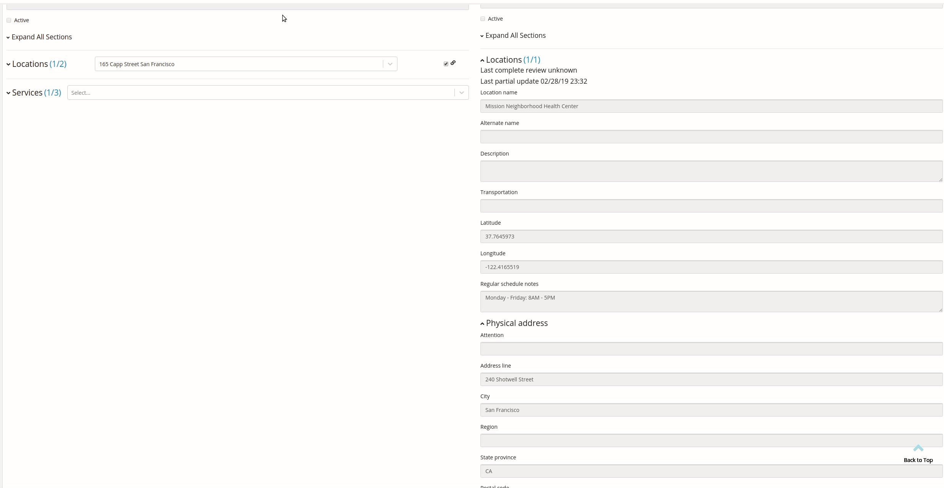Click the (1/2) Locations count link
The width and height of the screenshot is (944, 488).
coord(58,64)
